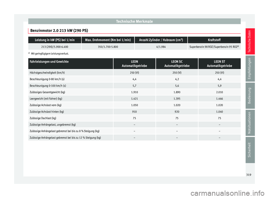269x198 pixels.
Task: Click the Kraftstoff column header
Action: click(x=214, y=40)
